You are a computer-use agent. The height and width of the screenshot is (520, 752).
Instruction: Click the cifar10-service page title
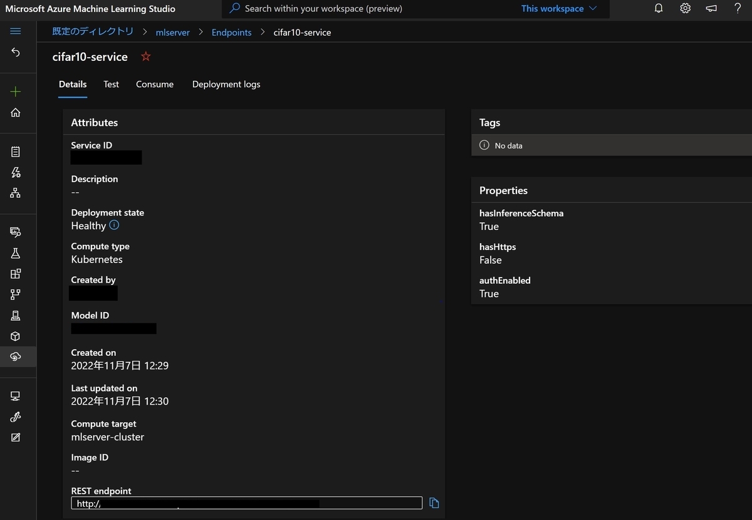coord(90,57)
